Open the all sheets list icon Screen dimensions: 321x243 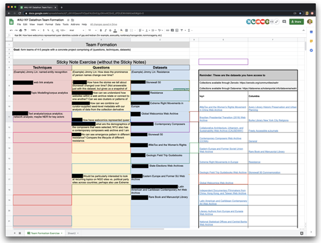[20, 233]
